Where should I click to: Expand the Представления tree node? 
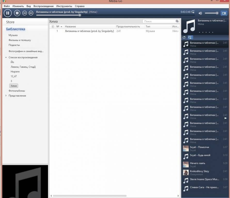click(x=6, y=95)
